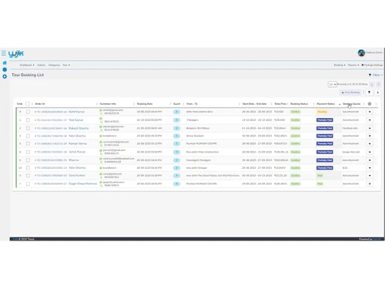385x289 pixels.
Task: Click Partially Paid badge in Test Kamar's row
Action: [x=325, y=120]
